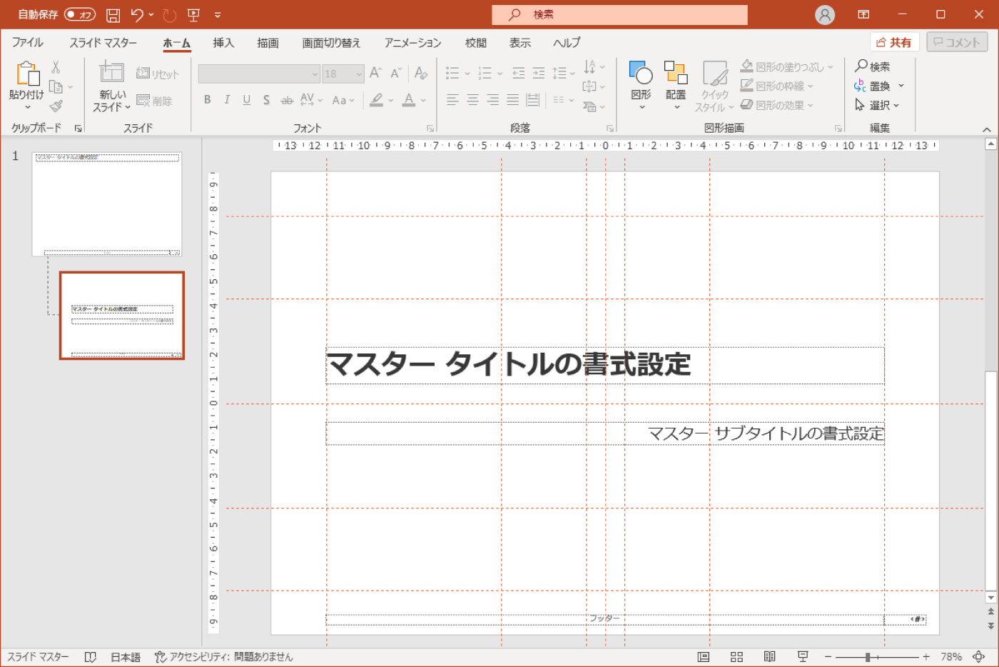Open the 図形 shapes gallery
Viewport: 999px width, 667px height.
641,85
